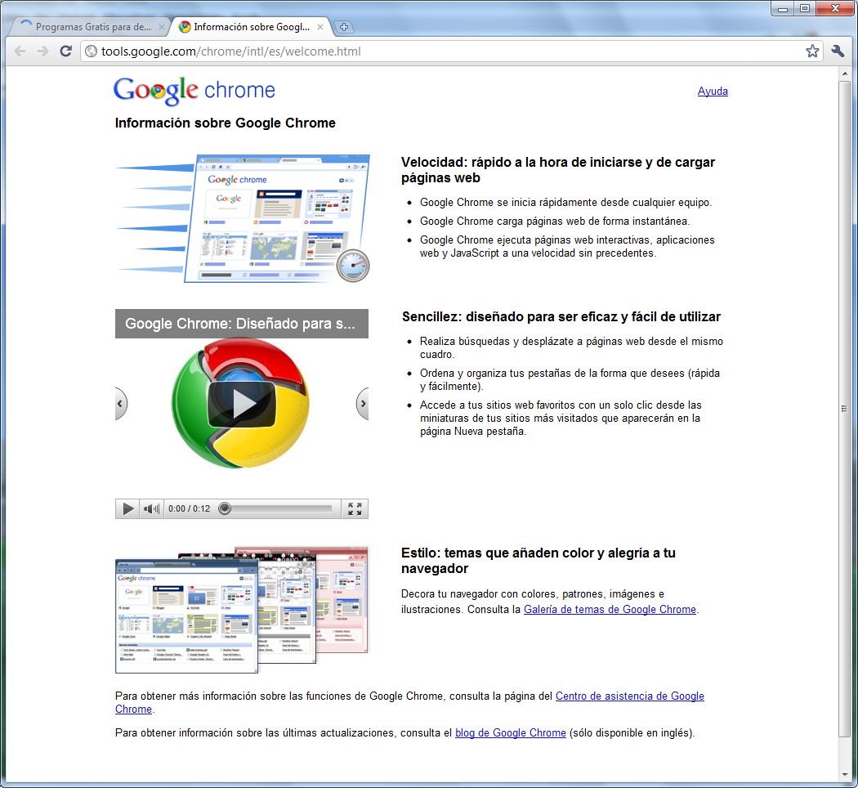Image resolution: width=858 pixels, height=788 pixels.
Task: Close the 'Programas Gratis para de...' tab
Action: [162, 27]
